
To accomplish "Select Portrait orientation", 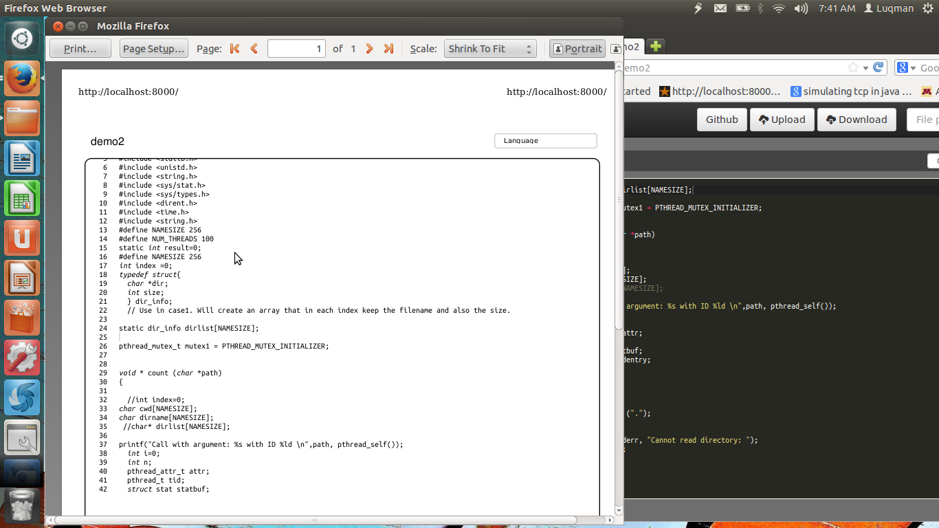I will tap(577, 49).
